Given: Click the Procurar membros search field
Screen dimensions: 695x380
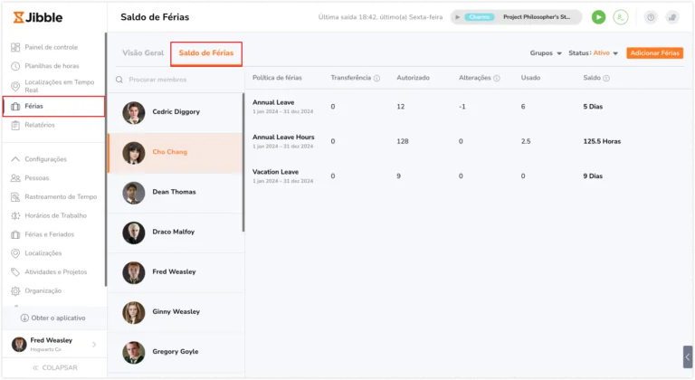Looking at the screenshot, I should [177, 80].
